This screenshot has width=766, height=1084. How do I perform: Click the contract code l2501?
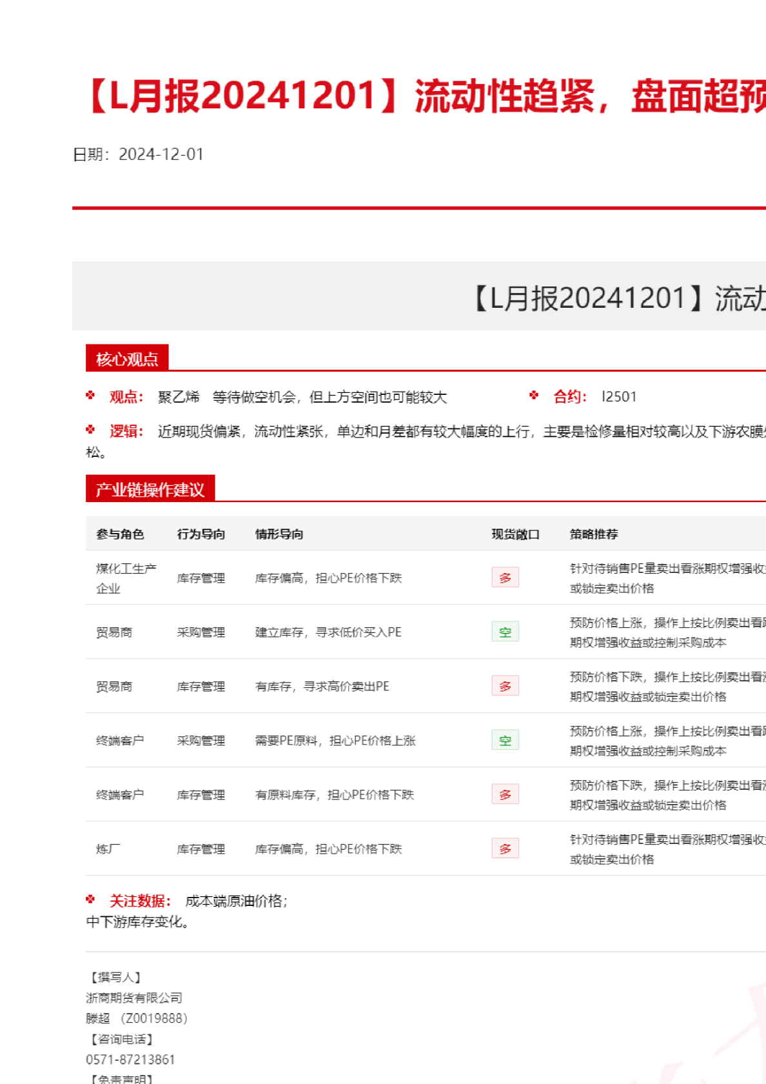[x=619, y=397]
